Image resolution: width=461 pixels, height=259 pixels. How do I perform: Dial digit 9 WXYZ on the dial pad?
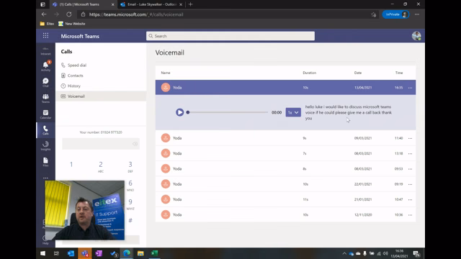click(x=130, y=204)
